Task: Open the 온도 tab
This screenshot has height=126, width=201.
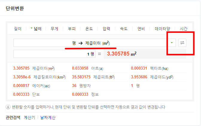Action: point(89,29)
